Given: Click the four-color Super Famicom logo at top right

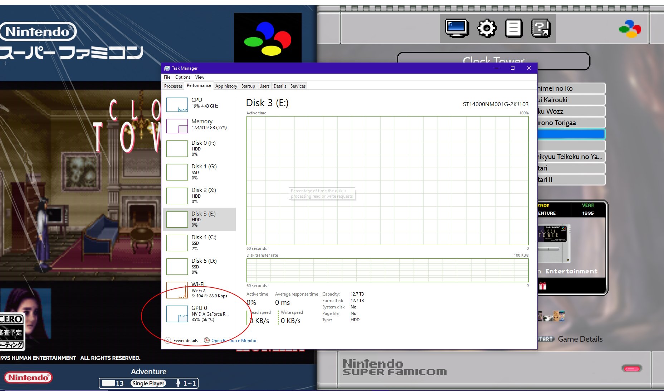Looking at the screenshot, I should coord(630,29).
